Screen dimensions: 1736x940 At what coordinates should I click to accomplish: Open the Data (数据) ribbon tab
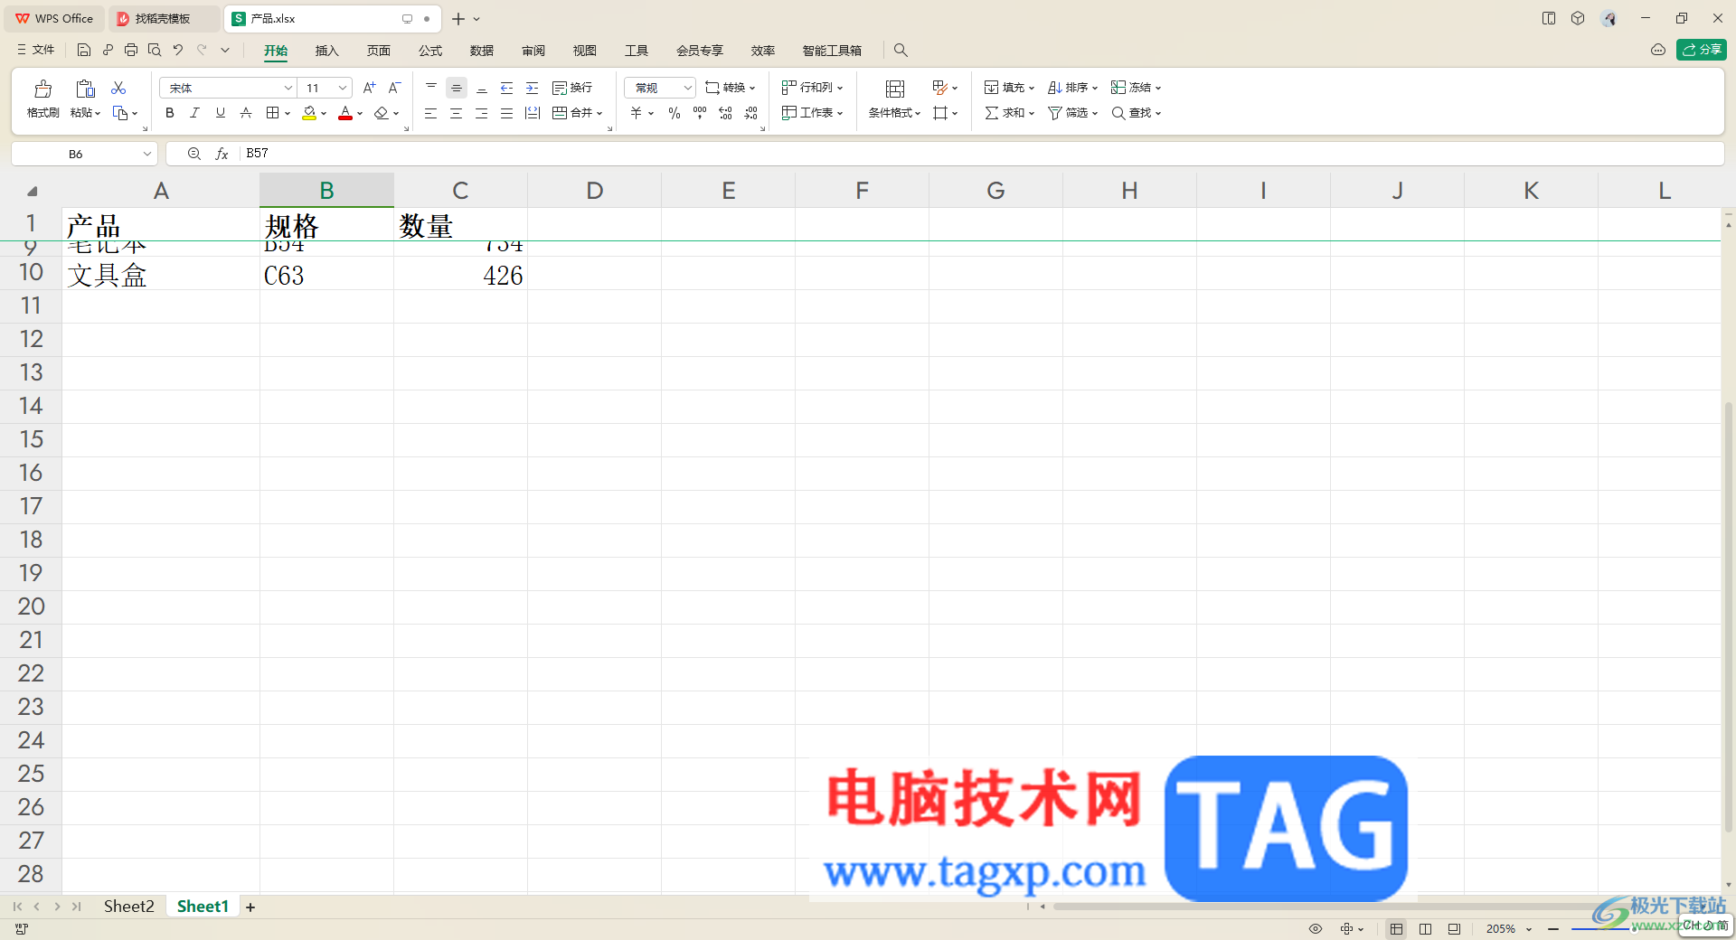(481, 51)
